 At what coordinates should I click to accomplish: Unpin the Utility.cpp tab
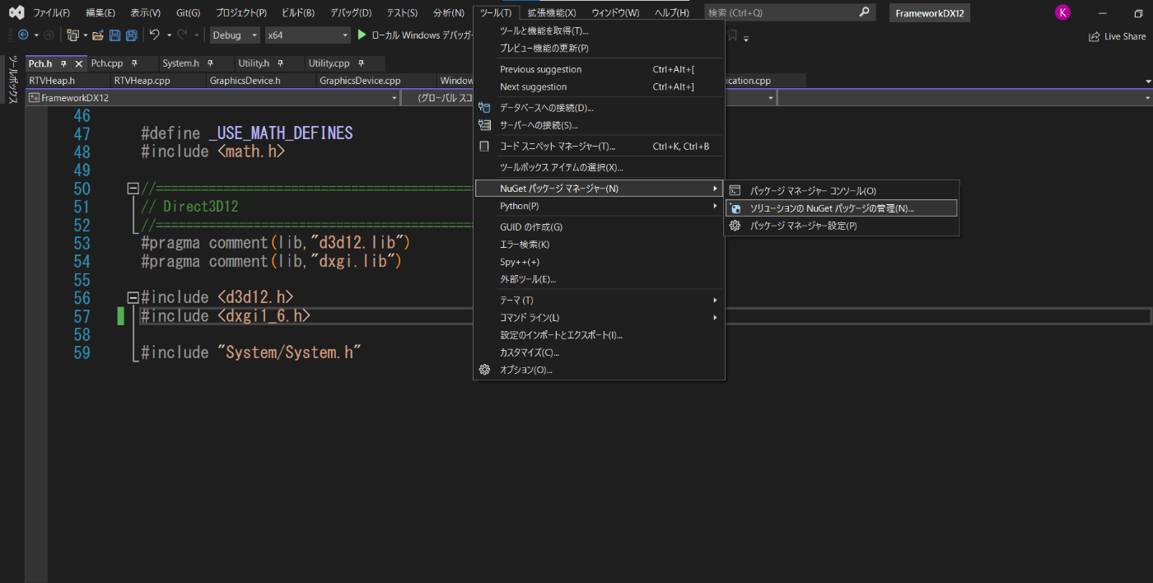coord(359,63)
